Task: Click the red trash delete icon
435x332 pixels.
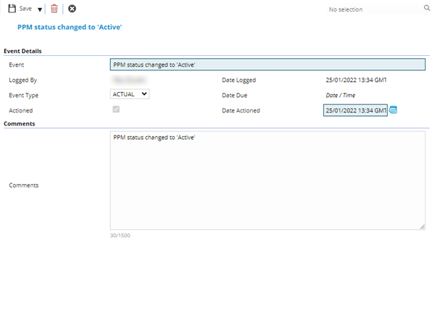Action: click(54, 9)
